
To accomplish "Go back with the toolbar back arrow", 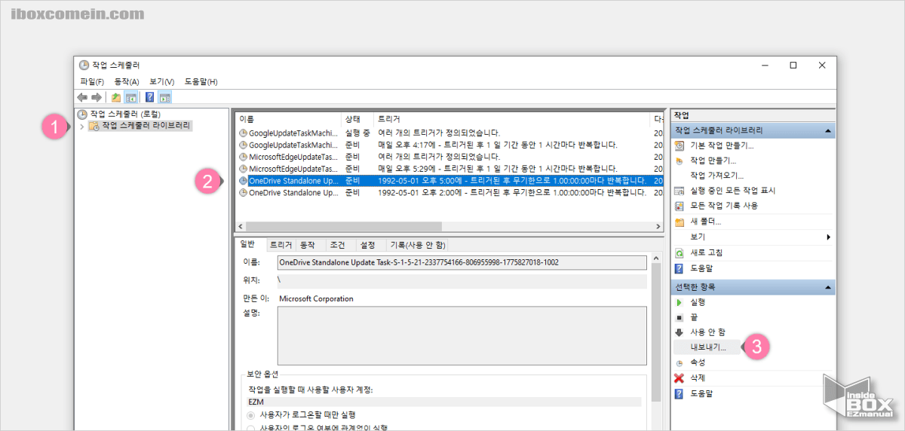I will coord(82,97).
